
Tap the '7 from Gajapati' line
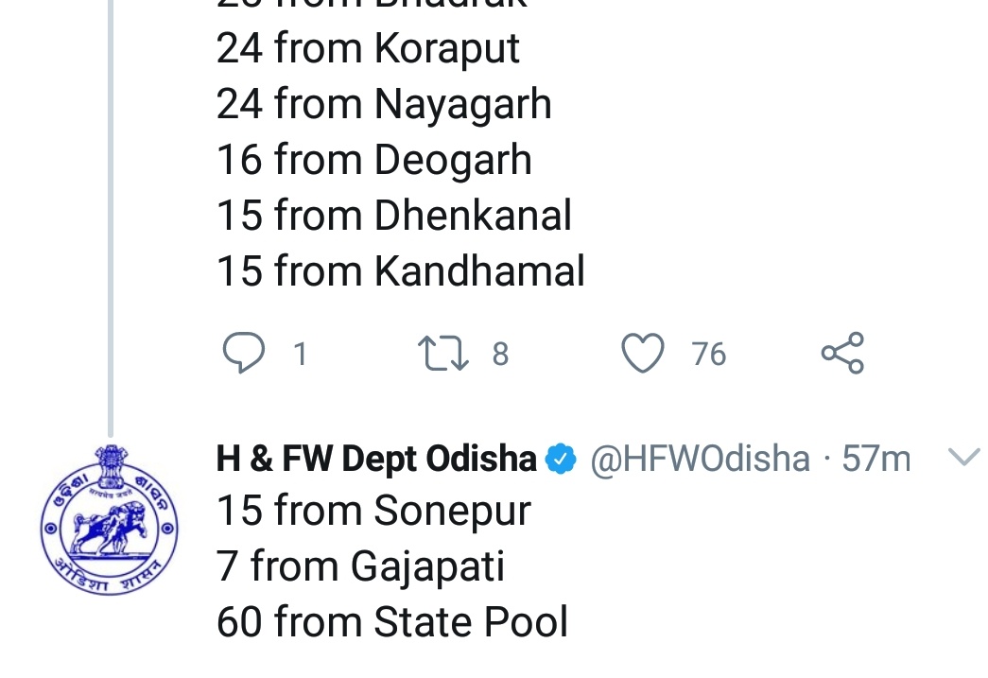(x=360, y=567)
